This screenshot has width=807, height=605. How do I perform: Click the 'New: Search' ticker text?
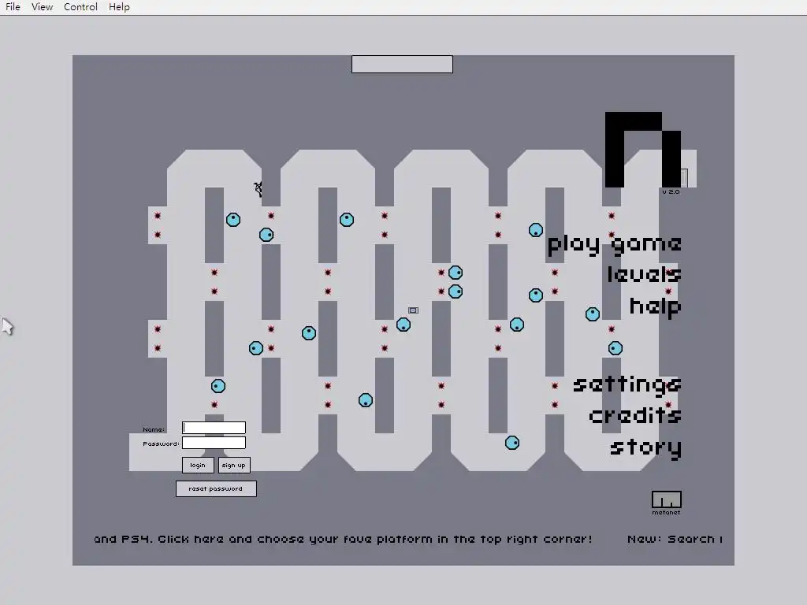675,539
